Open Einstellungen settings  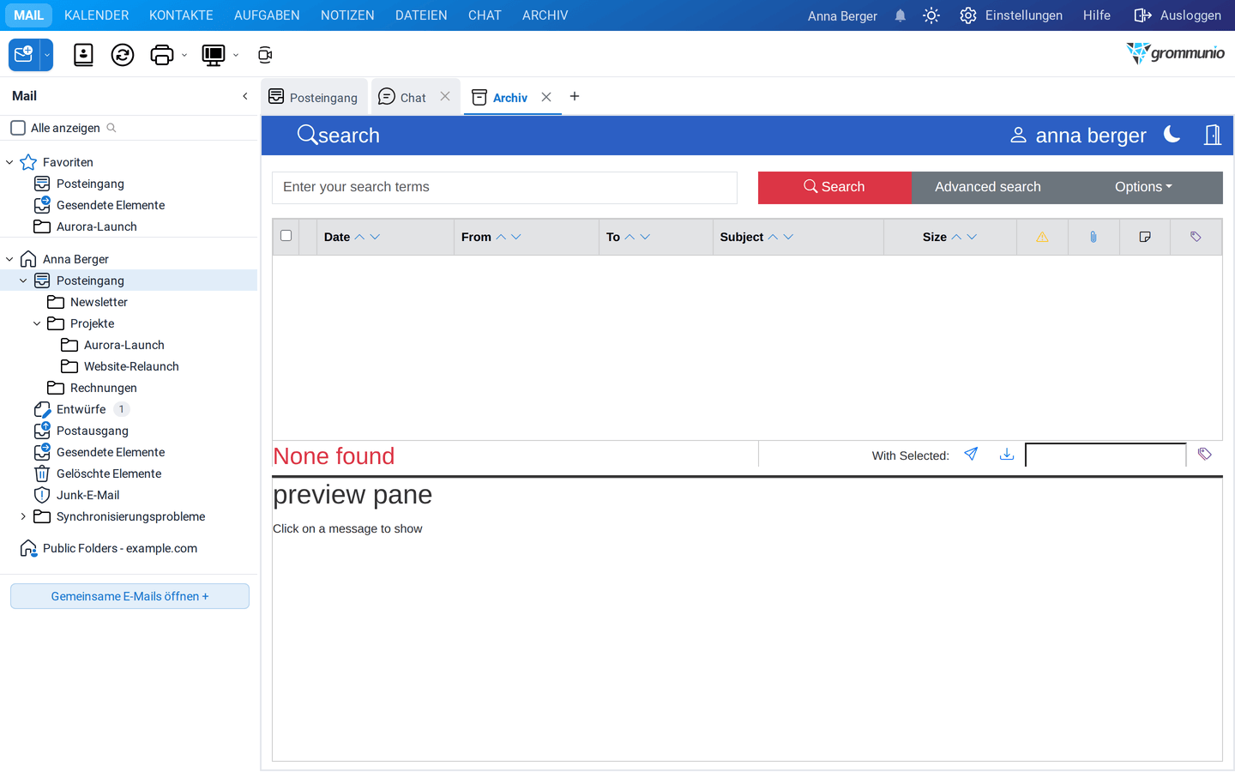coord(1011,15)
